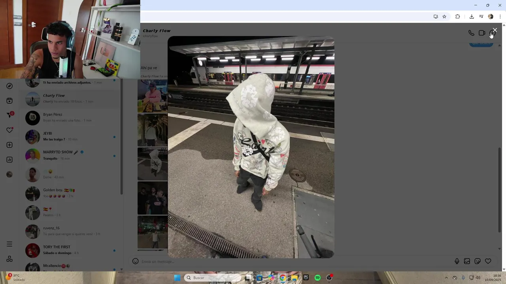The width and height of the screenshot is (506, 284).
Task: Show hidden system tray icons chevron
Action: click(446, 278)
